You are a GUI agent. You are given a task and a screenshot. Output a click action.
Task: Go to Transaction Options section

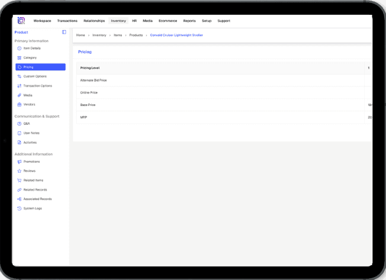pos(38,86)
